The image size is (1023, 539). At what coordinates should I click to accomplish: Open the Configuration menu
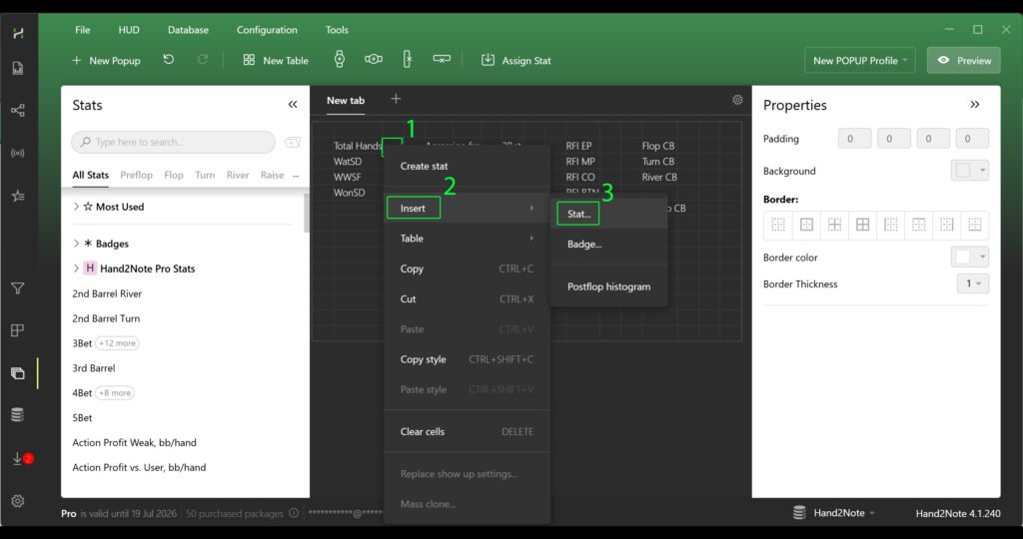click(267, 30)
